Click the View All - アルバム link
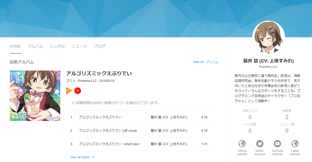The width and height of the screenshot is (312, 162). (206, 62)
